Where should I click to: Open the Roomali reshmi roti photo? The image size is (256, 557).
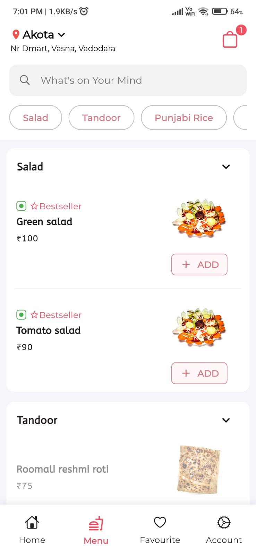199,469
